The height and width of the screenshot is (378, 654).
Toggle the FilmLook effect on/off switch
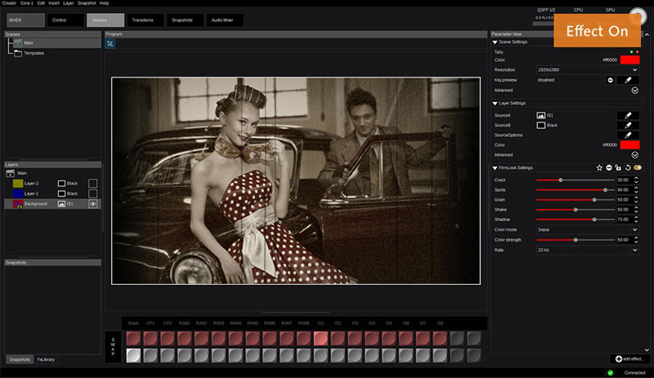click(638, 167)
